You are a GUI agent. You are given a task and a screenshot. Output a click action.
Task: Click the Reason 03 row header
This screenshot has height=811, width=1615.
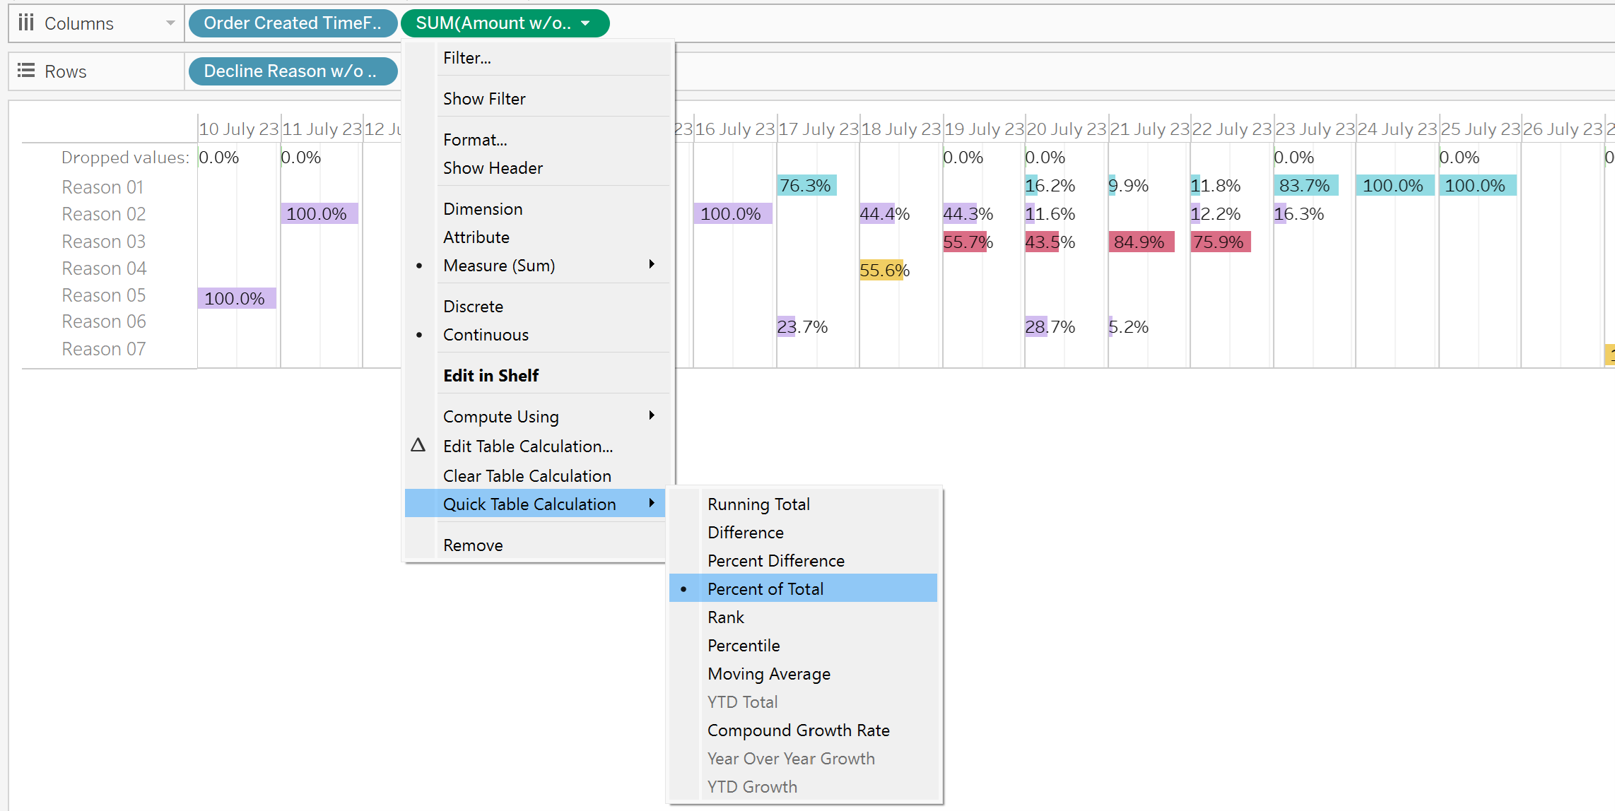(x=103, y=242)
